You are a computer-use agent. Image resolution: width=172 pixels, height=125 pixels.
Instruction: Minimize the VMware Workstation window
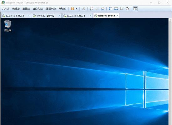point(151,2)
